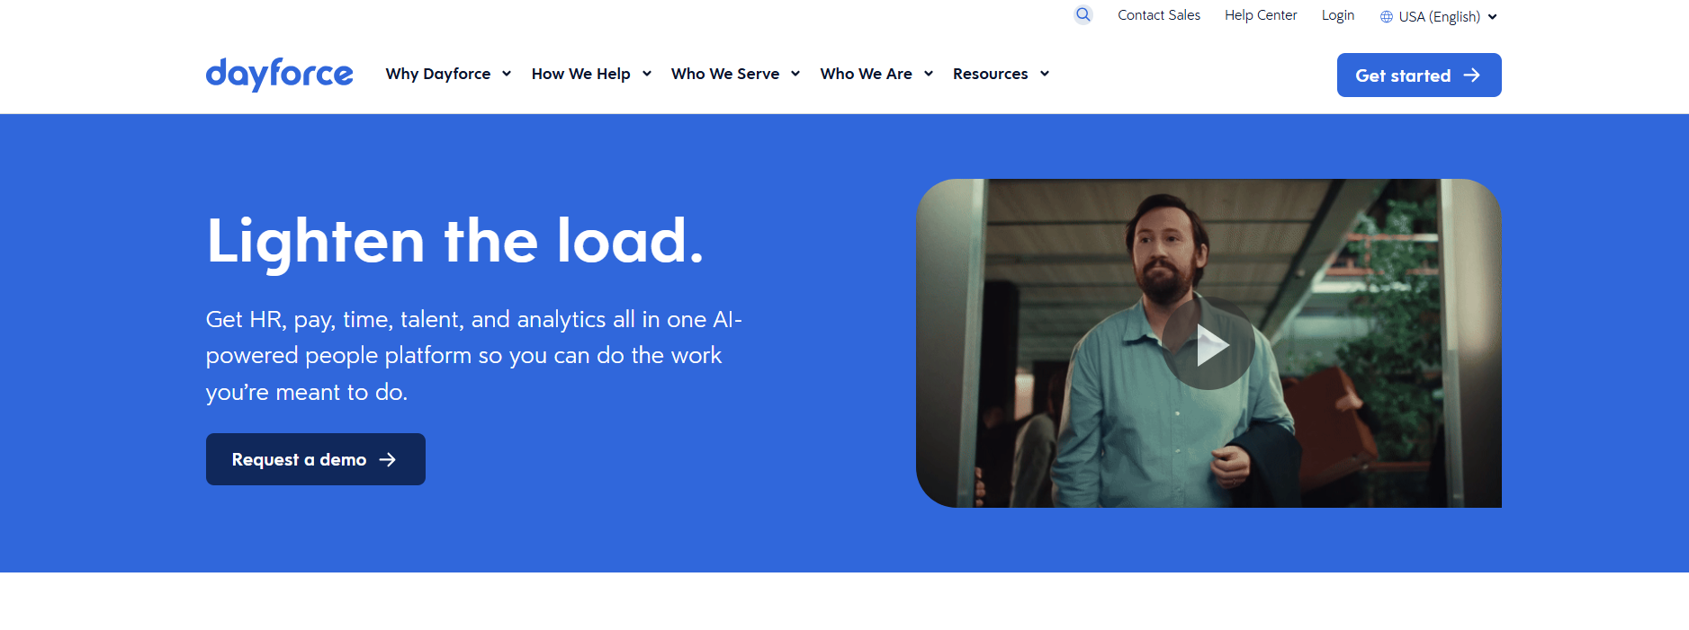Image resolution: width=1689 pixels, height=630 pixels.
Task: Open the search magnifier icon
Action: (x=1083, y=14)
